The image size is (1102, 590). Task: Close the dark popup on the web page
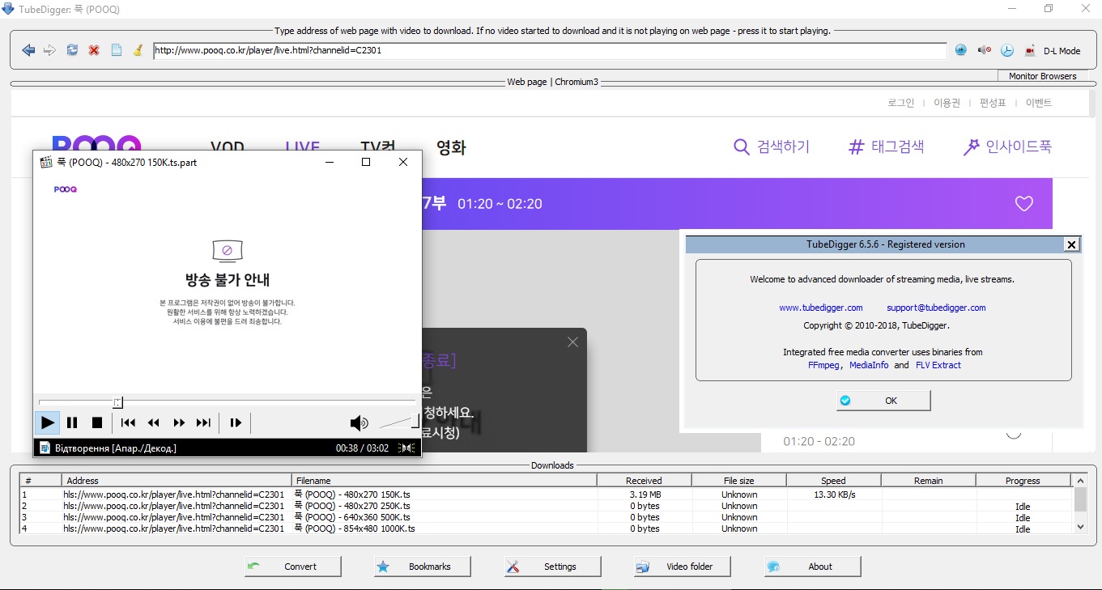pyautogui.click(x=572, y=342)
